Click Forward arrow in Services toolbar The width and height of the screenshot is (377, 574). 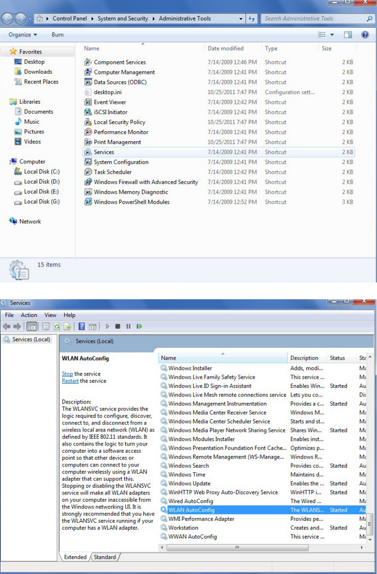[x=16, y=327]
